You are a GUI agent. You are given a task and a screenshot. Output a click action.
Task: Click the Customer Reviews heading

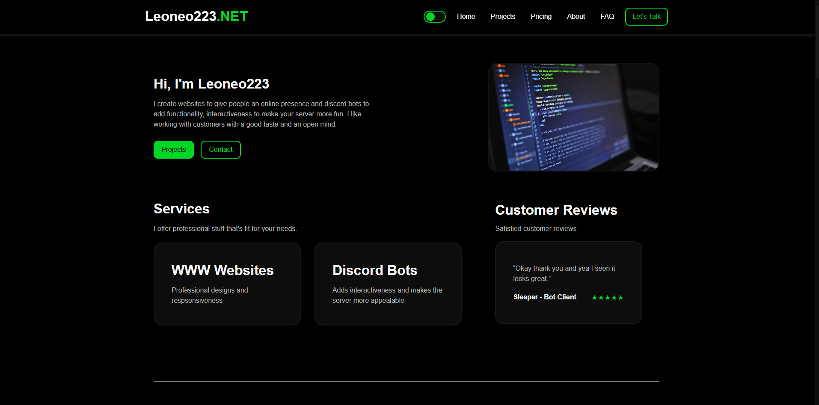coord(556,210)
